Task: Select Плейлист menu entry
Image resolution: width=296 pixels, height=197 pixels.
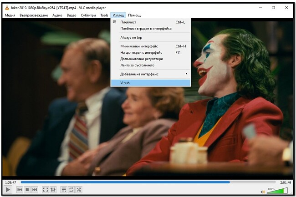Action: pos(151,22)
